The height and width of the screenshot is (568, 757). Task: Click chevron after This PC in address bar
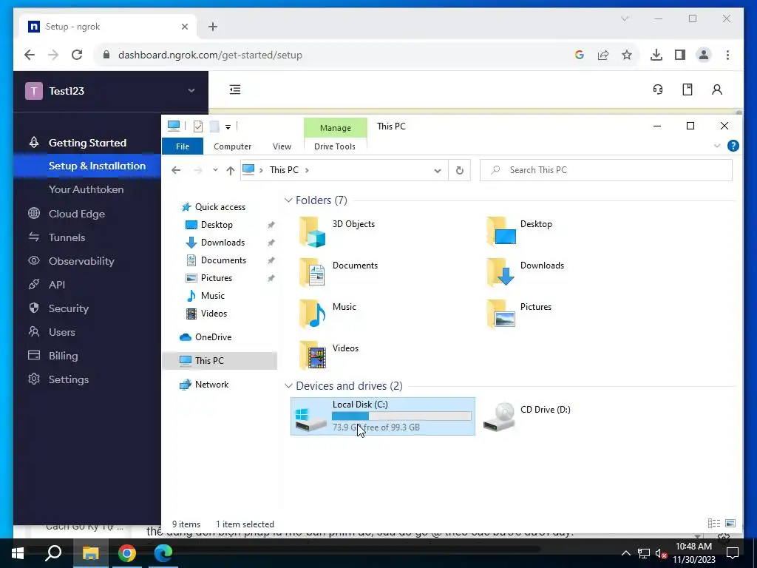(307, 170)
